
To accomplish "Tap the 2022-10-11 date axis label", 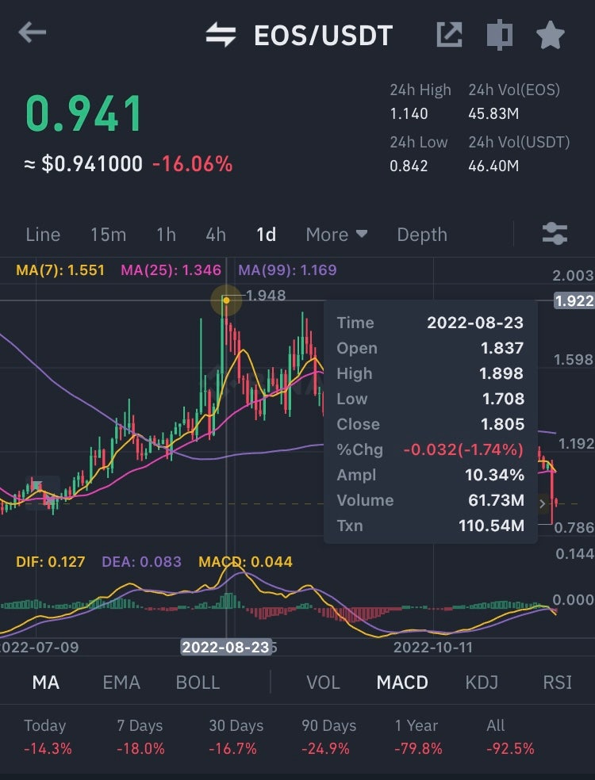I will tap(432, 647).
